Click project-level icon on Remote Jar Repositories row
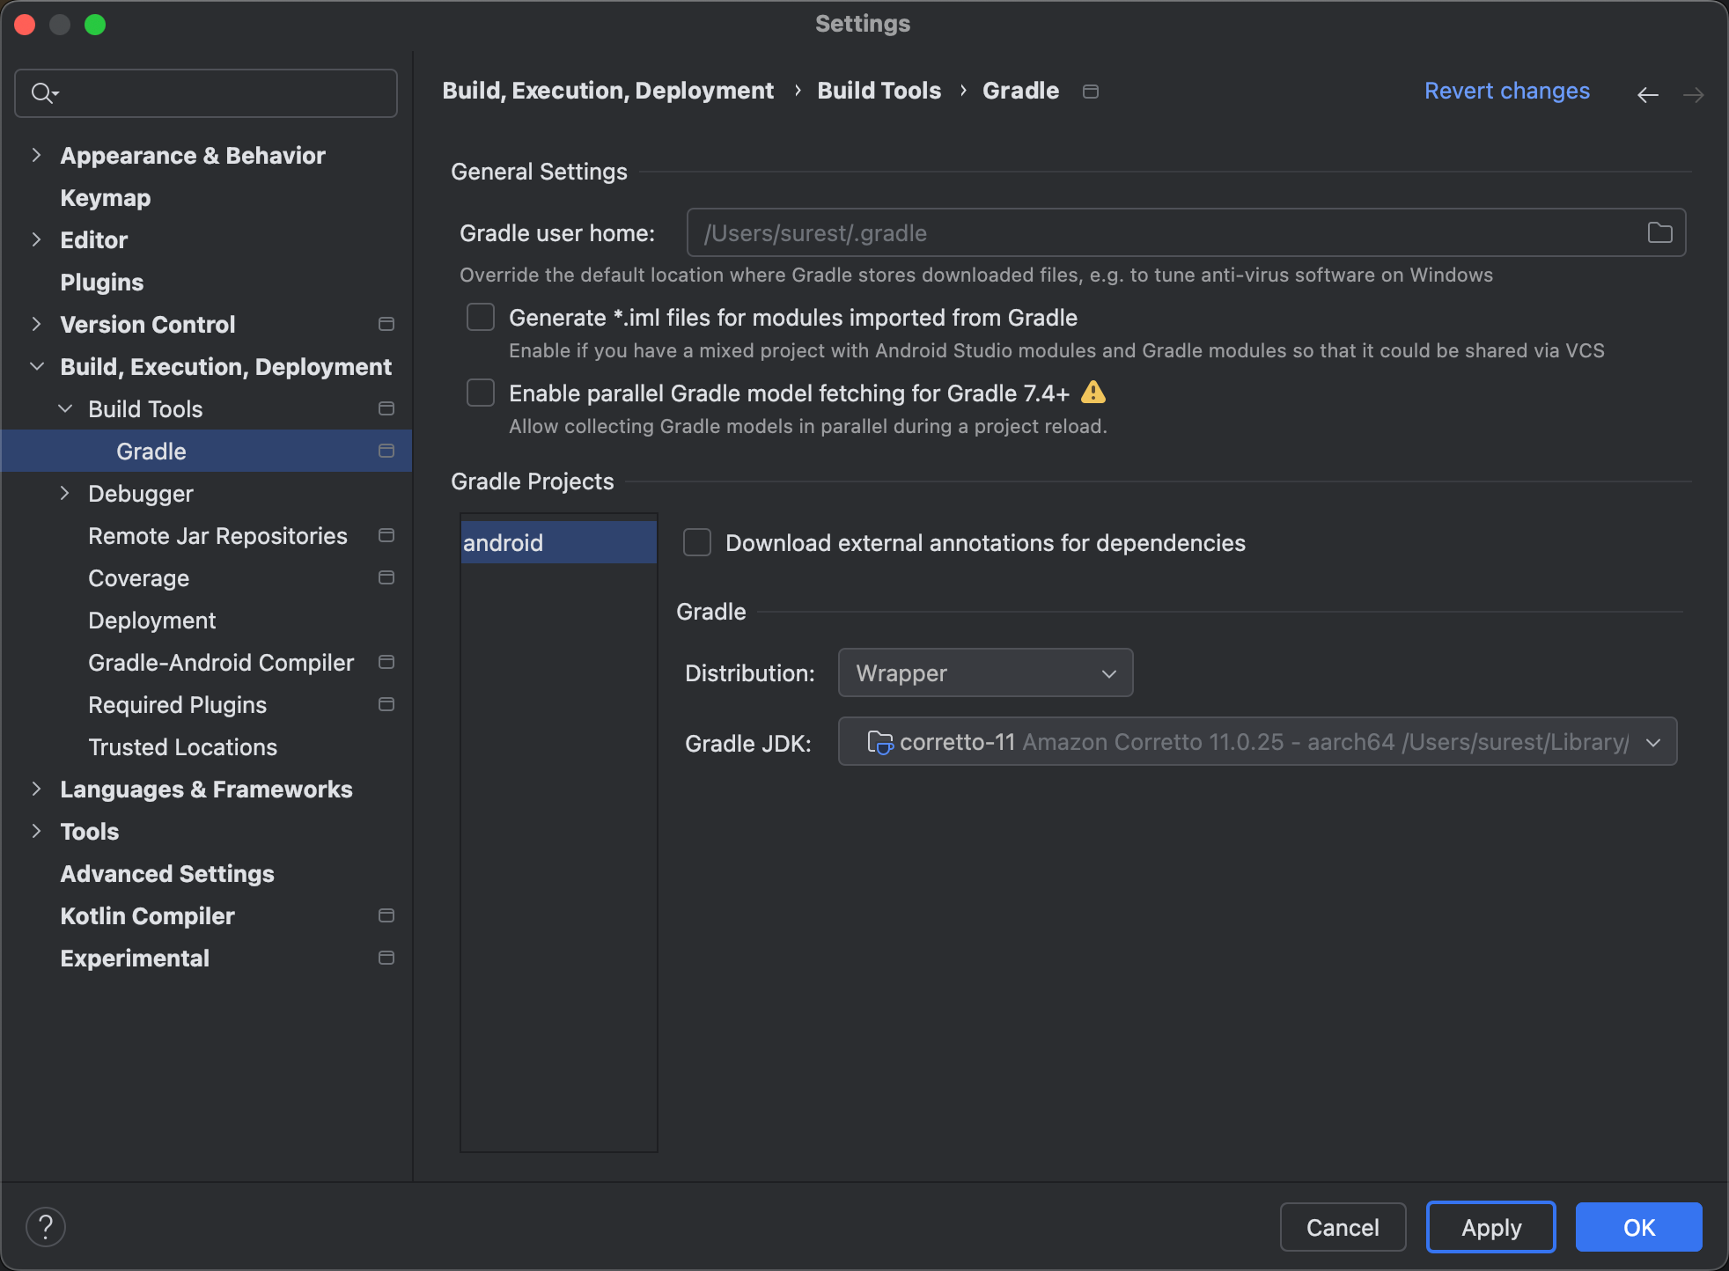Viewport: 1729px width, 1271px height. point(386,535)
